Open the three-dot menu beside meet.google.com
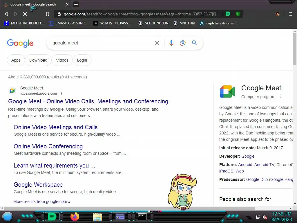The image size is (297, 223). click(62, 93)
